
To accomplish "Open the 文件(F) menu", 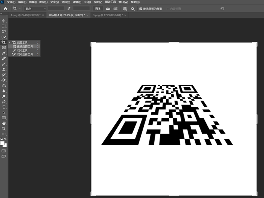I will point(11,2).
